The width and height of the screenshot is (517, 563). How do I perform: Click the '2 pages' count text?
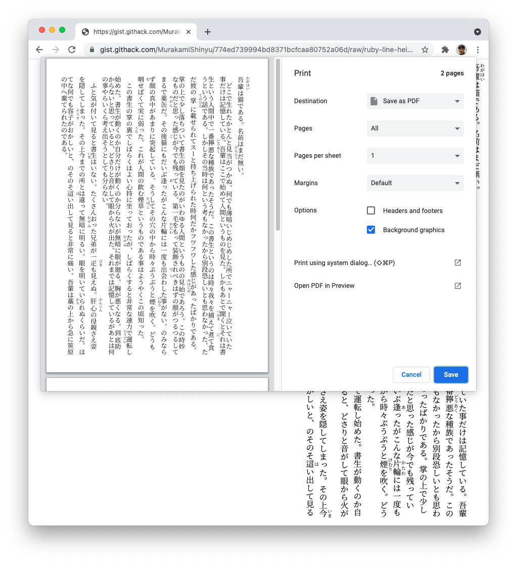tap(452, 73)
